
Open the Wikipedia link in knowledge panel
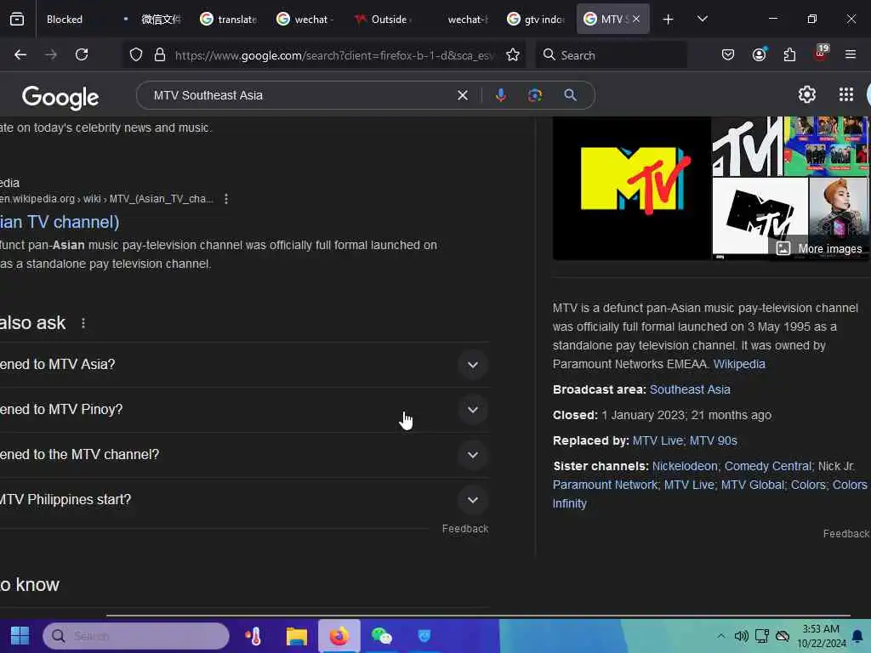739,364
